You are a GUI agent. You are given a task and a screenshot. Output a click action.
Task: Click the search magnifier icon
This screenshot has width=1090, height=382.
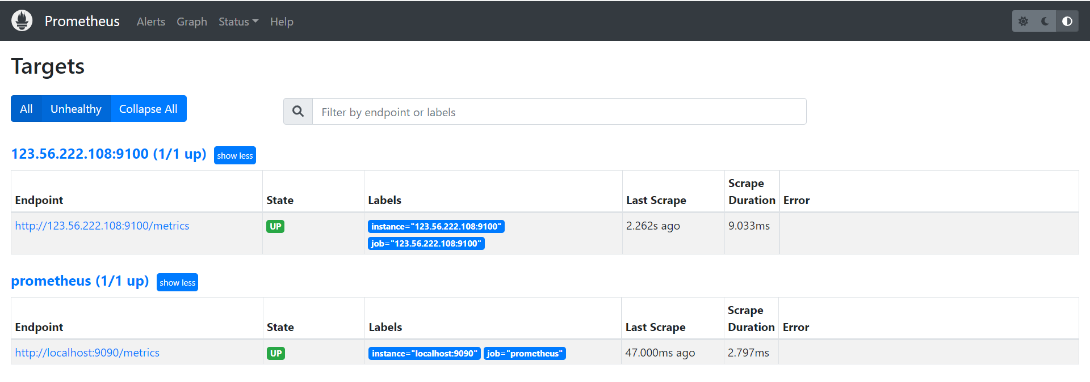tap(298, 112)
